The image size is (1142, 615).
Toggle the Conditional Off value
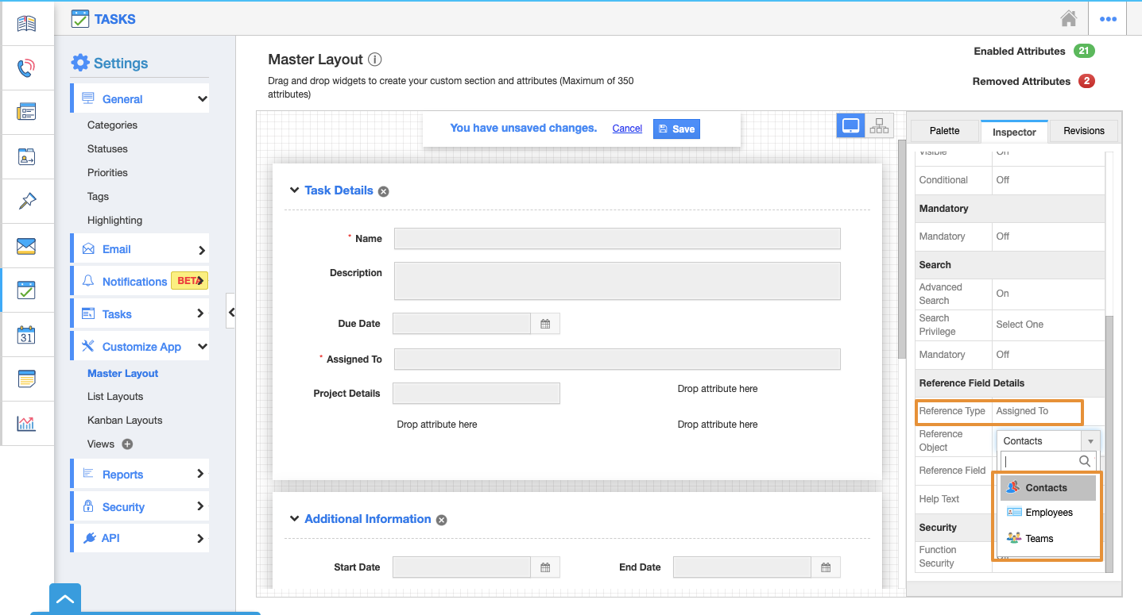point(1003,180)
